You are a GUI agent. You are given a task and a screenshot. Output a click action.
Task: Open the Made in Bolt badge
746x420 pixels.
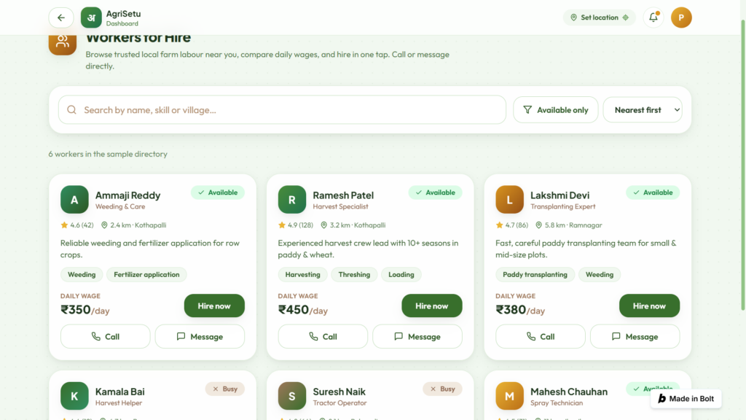pos(686,399)
